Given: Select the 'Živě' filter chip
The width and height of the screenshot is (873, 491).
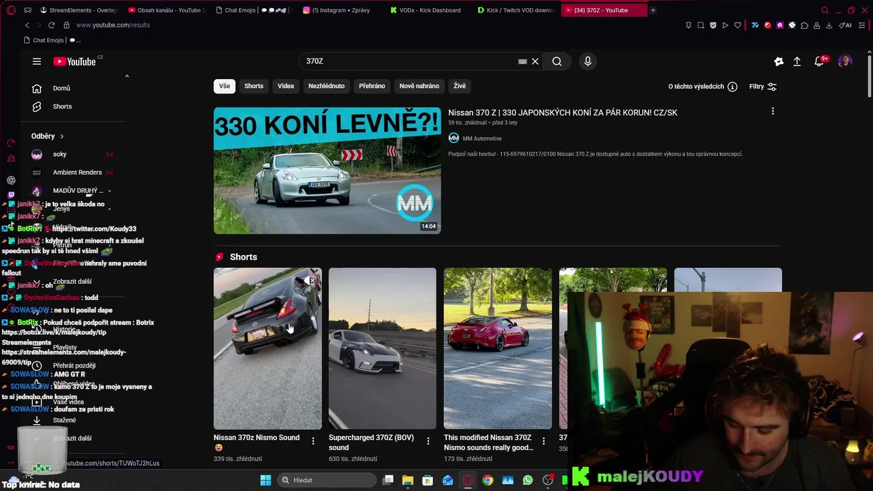Looking at the screenshot, I should coord(460,86).
